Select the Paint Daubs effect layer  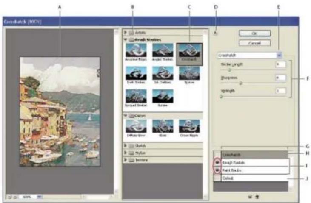click(x=255, y=170)
